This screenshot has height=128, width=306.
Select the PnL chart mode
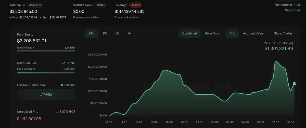click(x=232, y=33)
